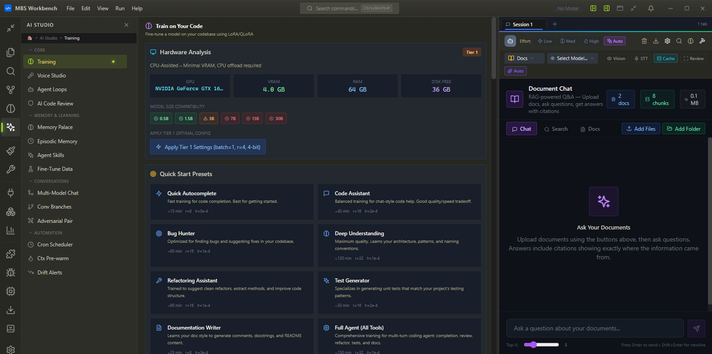Image resolution: width=712 pixels, height=354 pixels.
Task: Click the collapse arrows icon above activity bar
Action: point(11,28)
